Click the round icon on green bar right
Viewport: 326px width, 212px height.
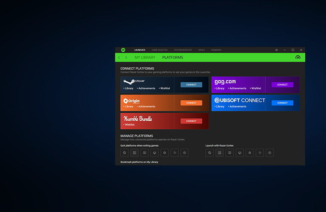point(298,58)
